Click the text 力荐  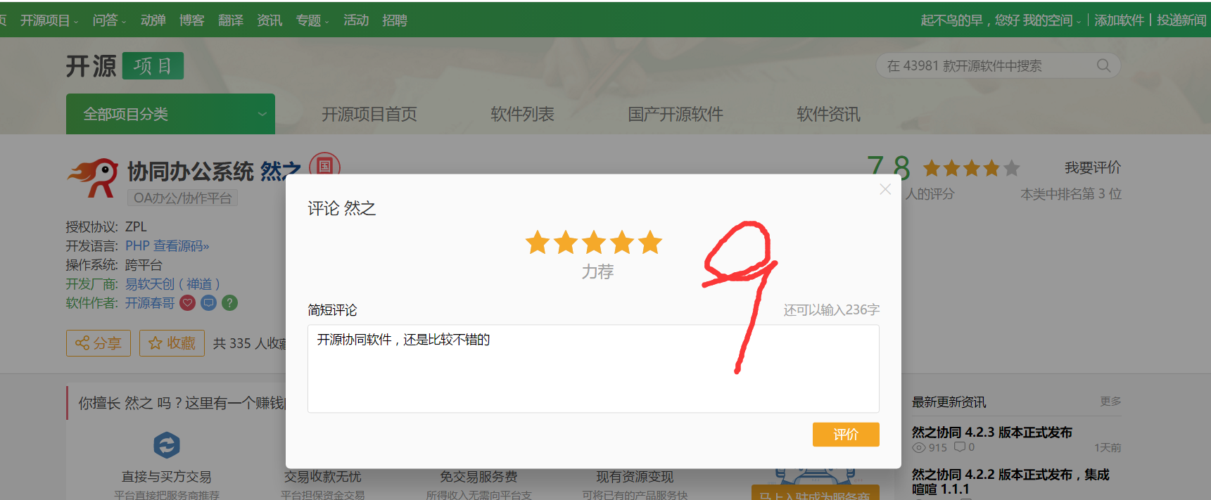click(x=597, y=271)
